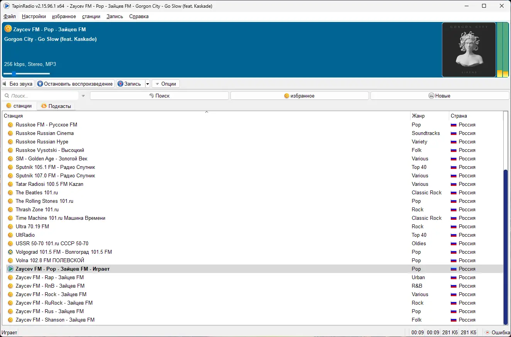Open the dropdown arrow next to the Запись button
This screenshot has height=337, width=511.
pyautogui.click(x=147, y=84)
